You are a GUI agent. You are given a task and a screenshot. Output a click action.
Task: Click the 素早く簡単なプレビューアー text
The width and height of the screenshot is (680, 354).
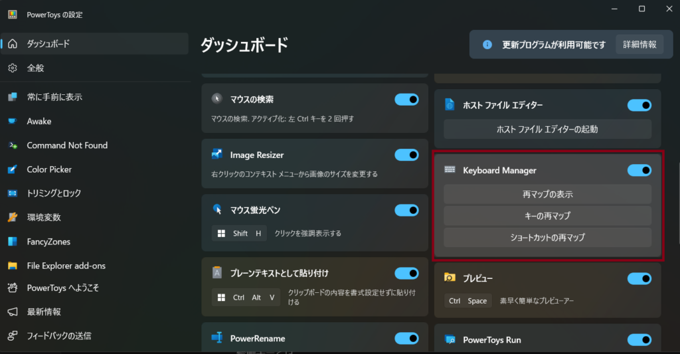(x=537, y=301)
